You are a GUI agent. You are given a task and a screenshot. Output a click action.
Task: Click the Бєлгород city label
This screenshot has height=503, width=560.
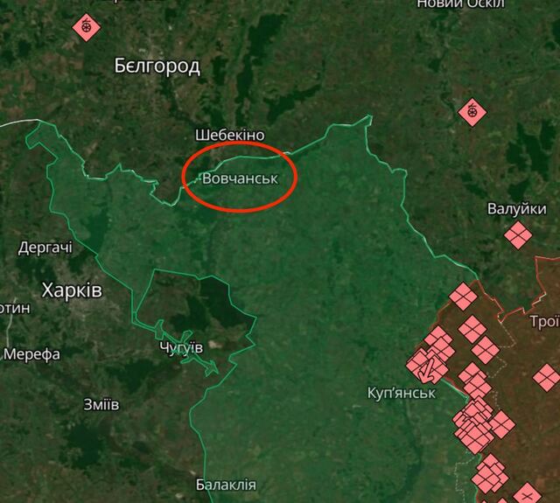tap(157, 66)
